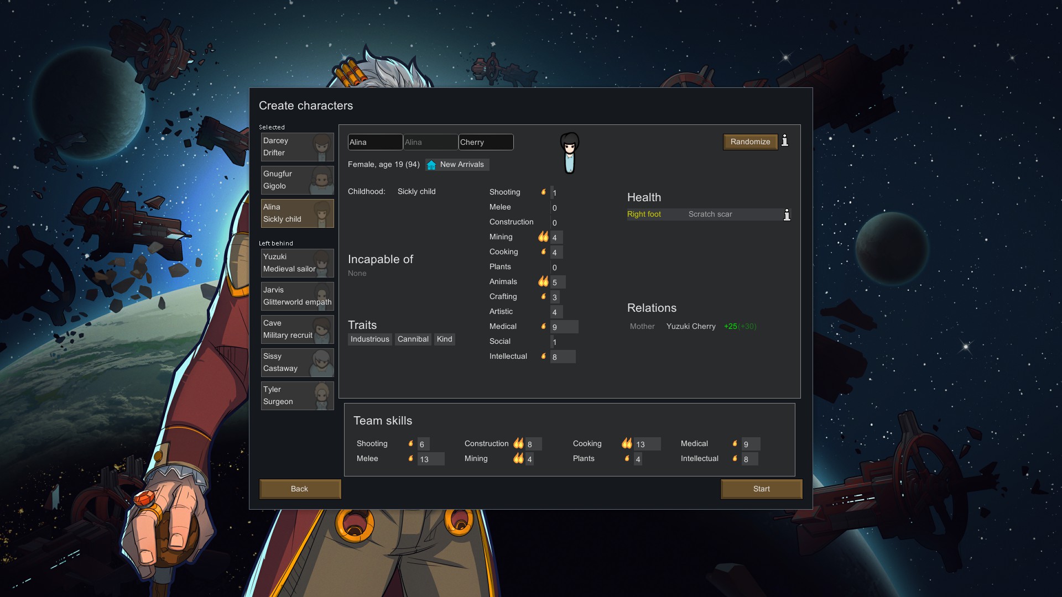Choose Tyler Surgeon from the Left behind list
Viewport: 1062px width, 597px height.
tap(297, 396)
